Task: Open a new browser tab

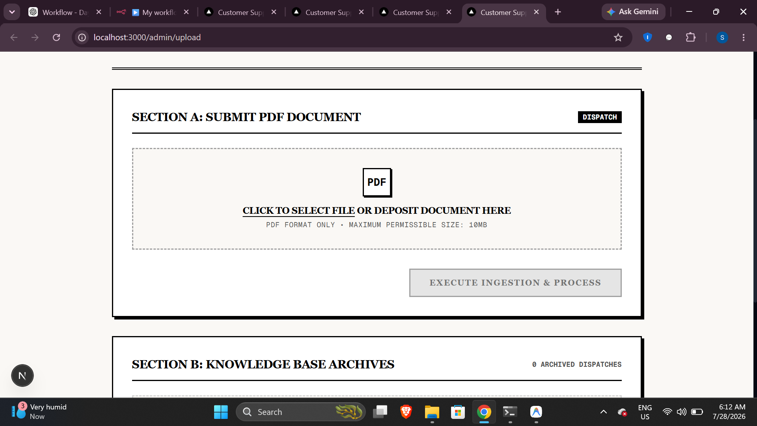Action: point(557,12)
